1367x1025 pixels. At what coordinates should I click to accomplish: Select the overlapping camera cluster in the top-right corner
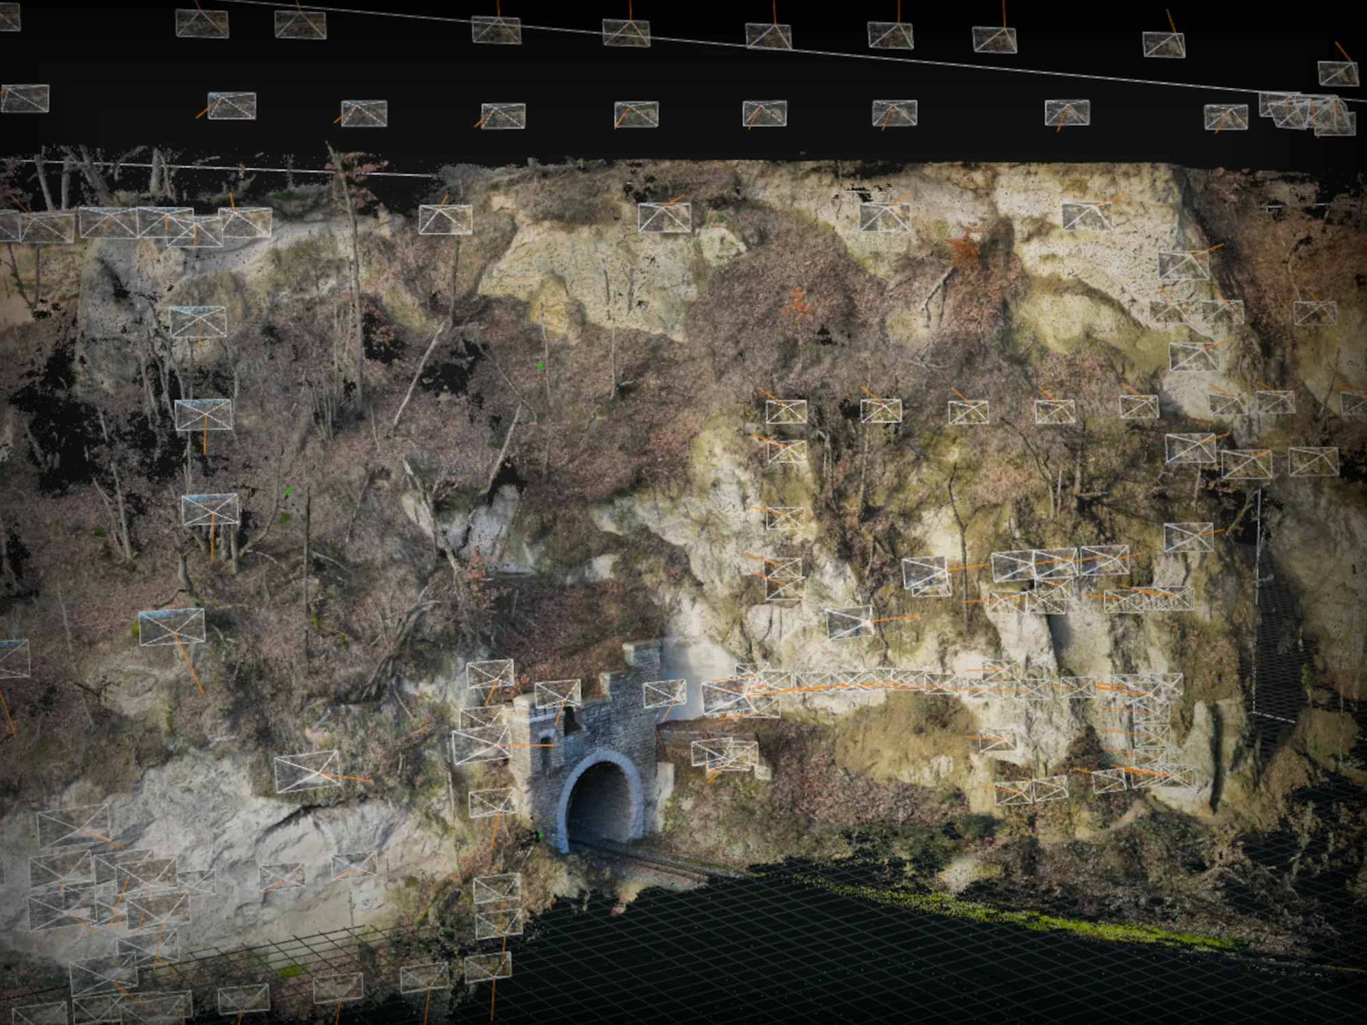point(1307,113)
